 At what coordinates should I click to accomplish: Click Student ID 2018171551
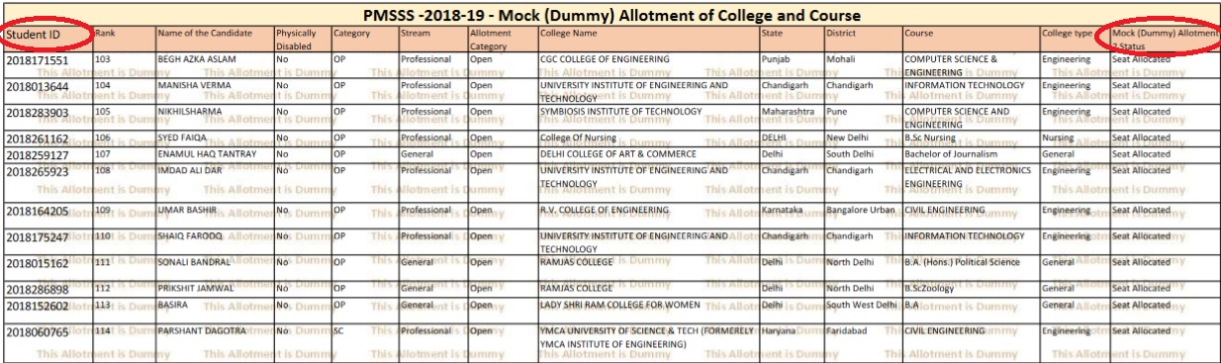pyautogui.click(x=38, y=61)
